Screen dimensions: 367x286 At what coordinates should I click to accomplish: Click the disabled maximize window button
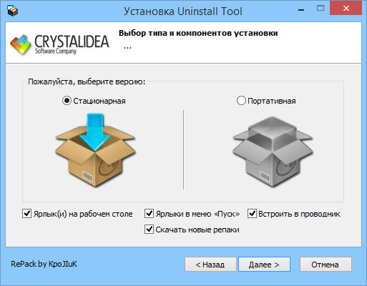[320, 9]
